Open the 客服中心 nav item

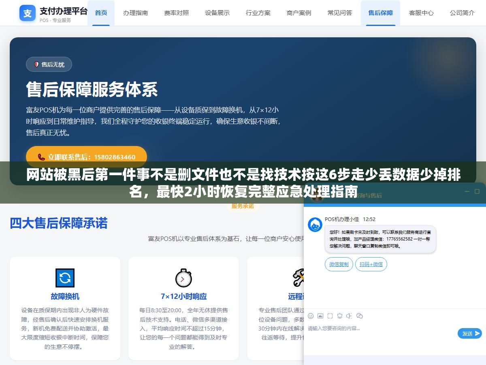tap(421, 13)
